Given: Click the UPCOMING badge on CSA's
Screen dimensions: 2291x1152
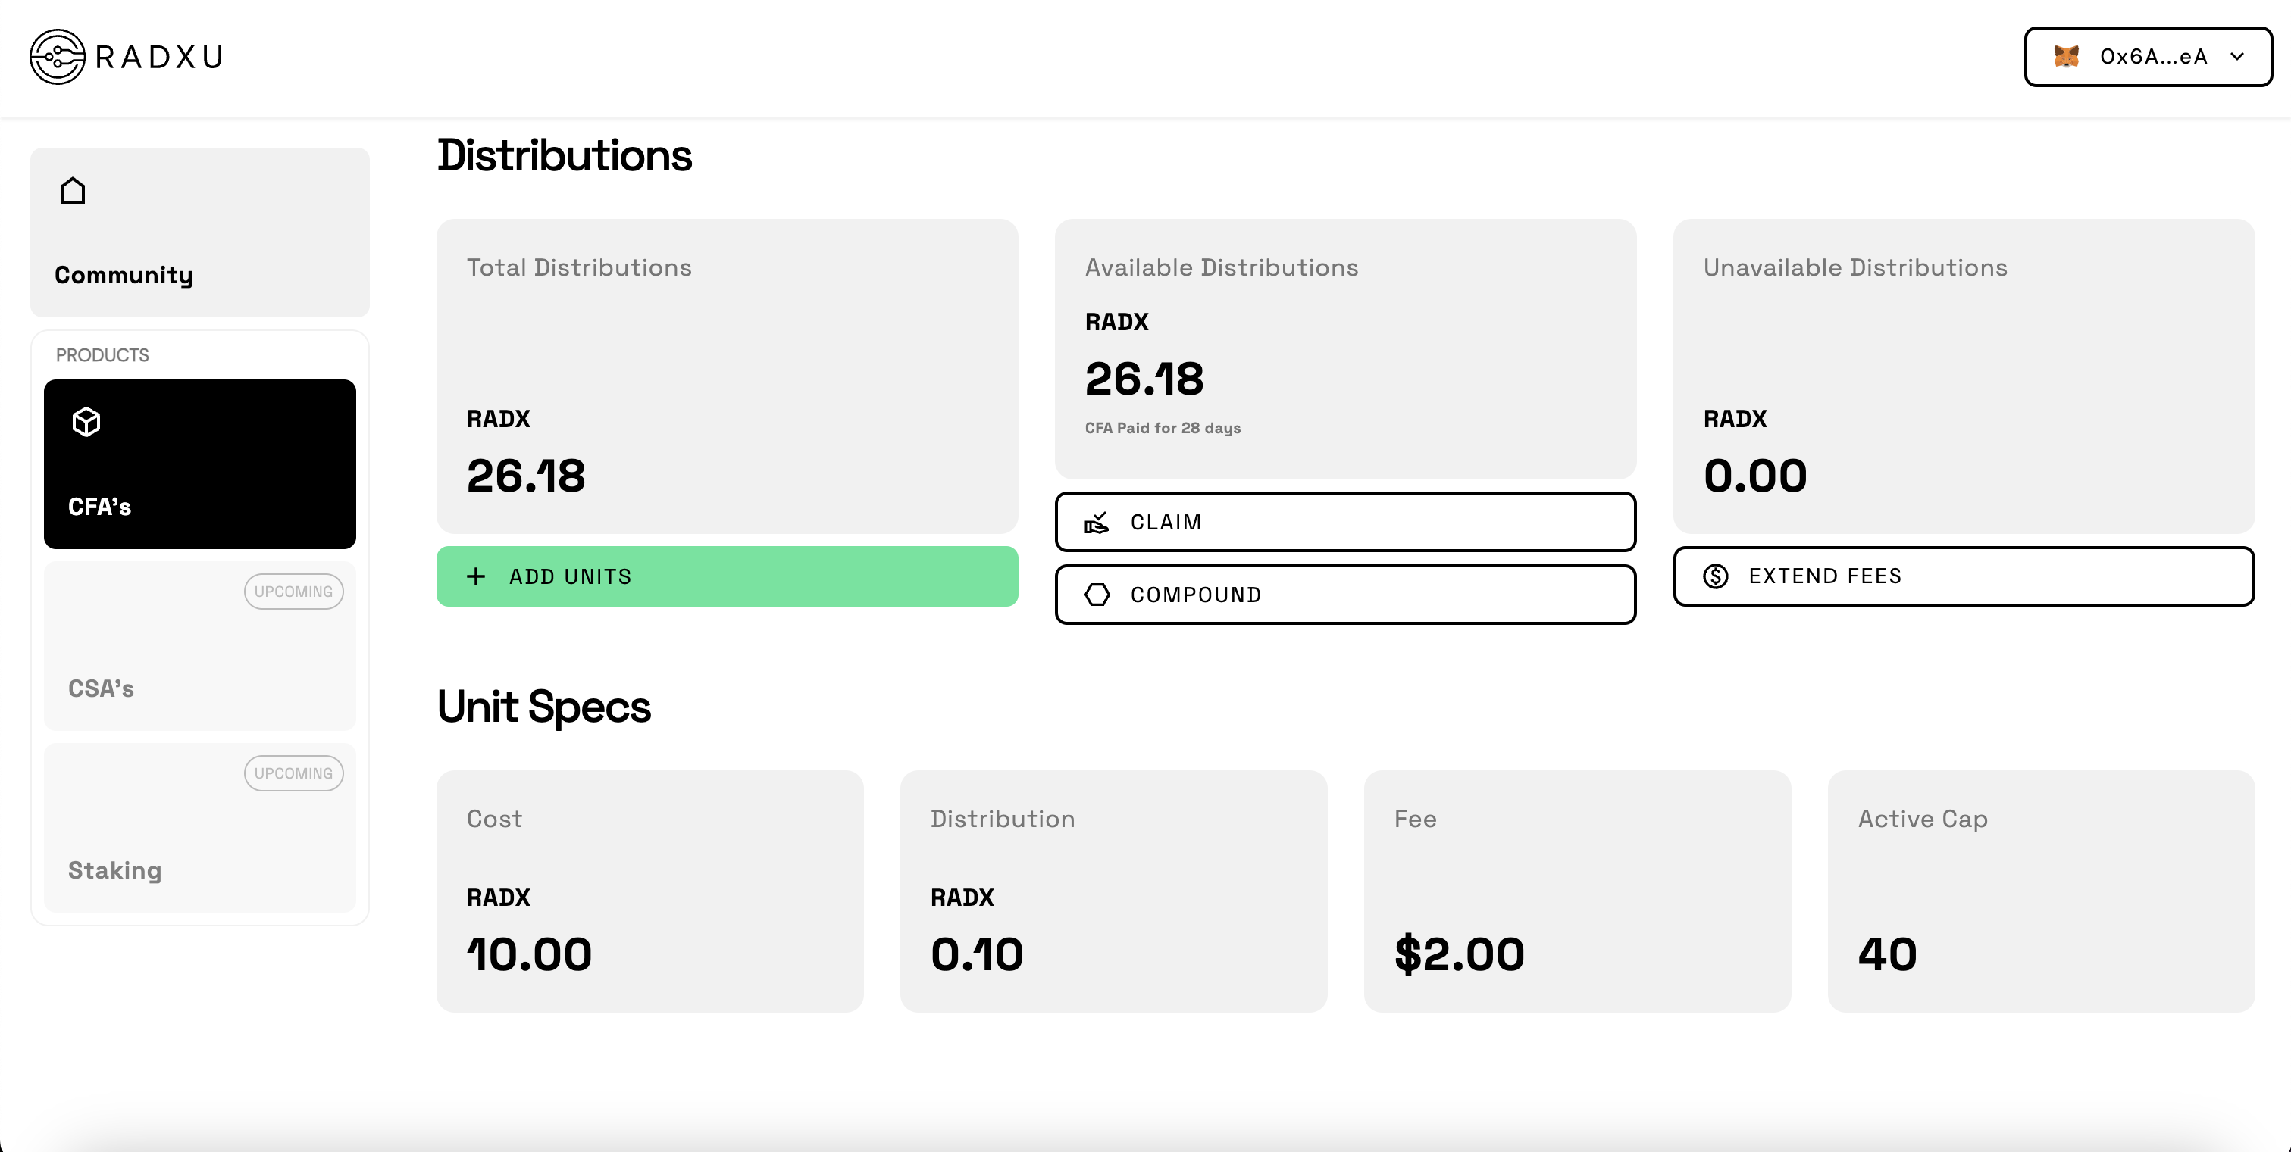Looking at the screenshot, I should click(293, 590).
